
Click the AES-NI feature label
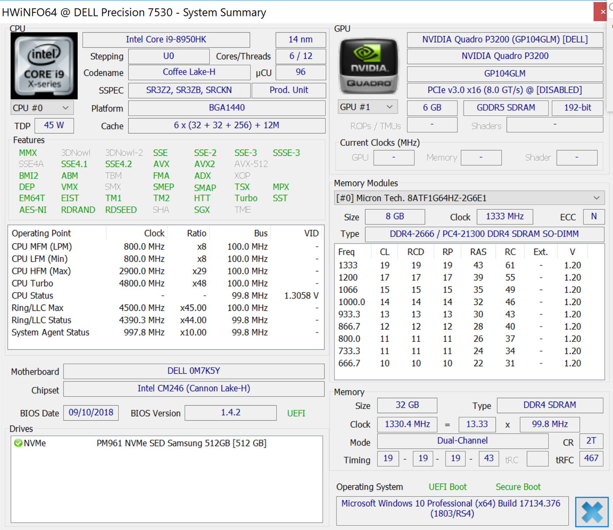(33, 210)
